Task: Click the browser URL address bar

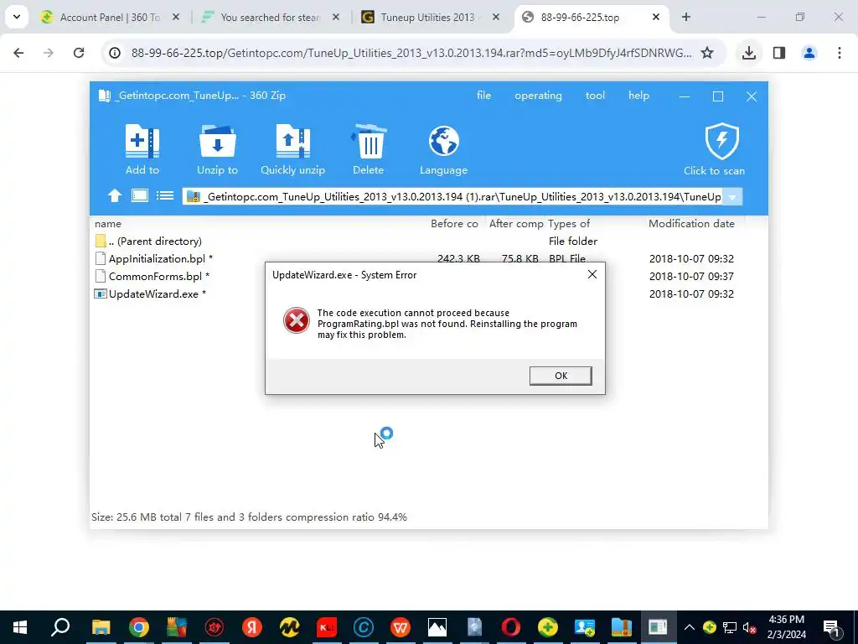Action: coord(411,53)
